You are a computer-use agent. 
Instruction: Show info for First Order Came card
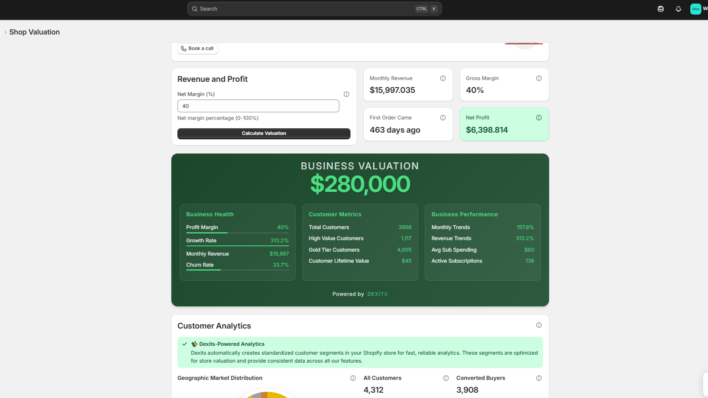(x=443, y=118)
